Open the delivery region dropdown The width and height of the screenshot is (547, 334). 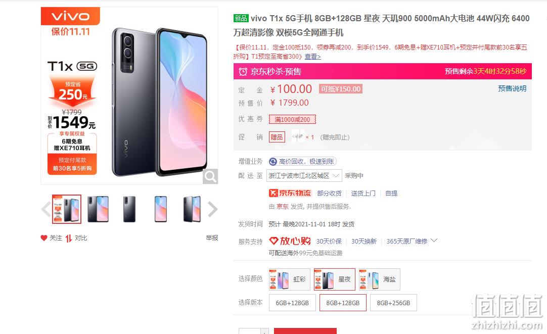click(304, 176)
